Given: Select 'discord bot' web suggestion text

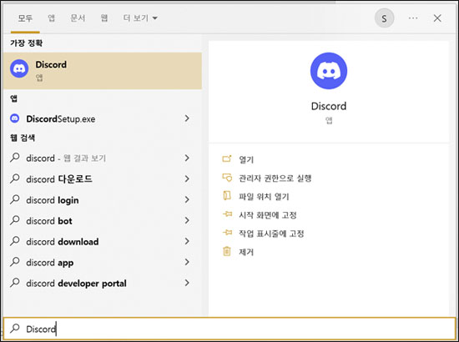Looking at the screenshot, I should pyautogui.click(x=49, y=221).
